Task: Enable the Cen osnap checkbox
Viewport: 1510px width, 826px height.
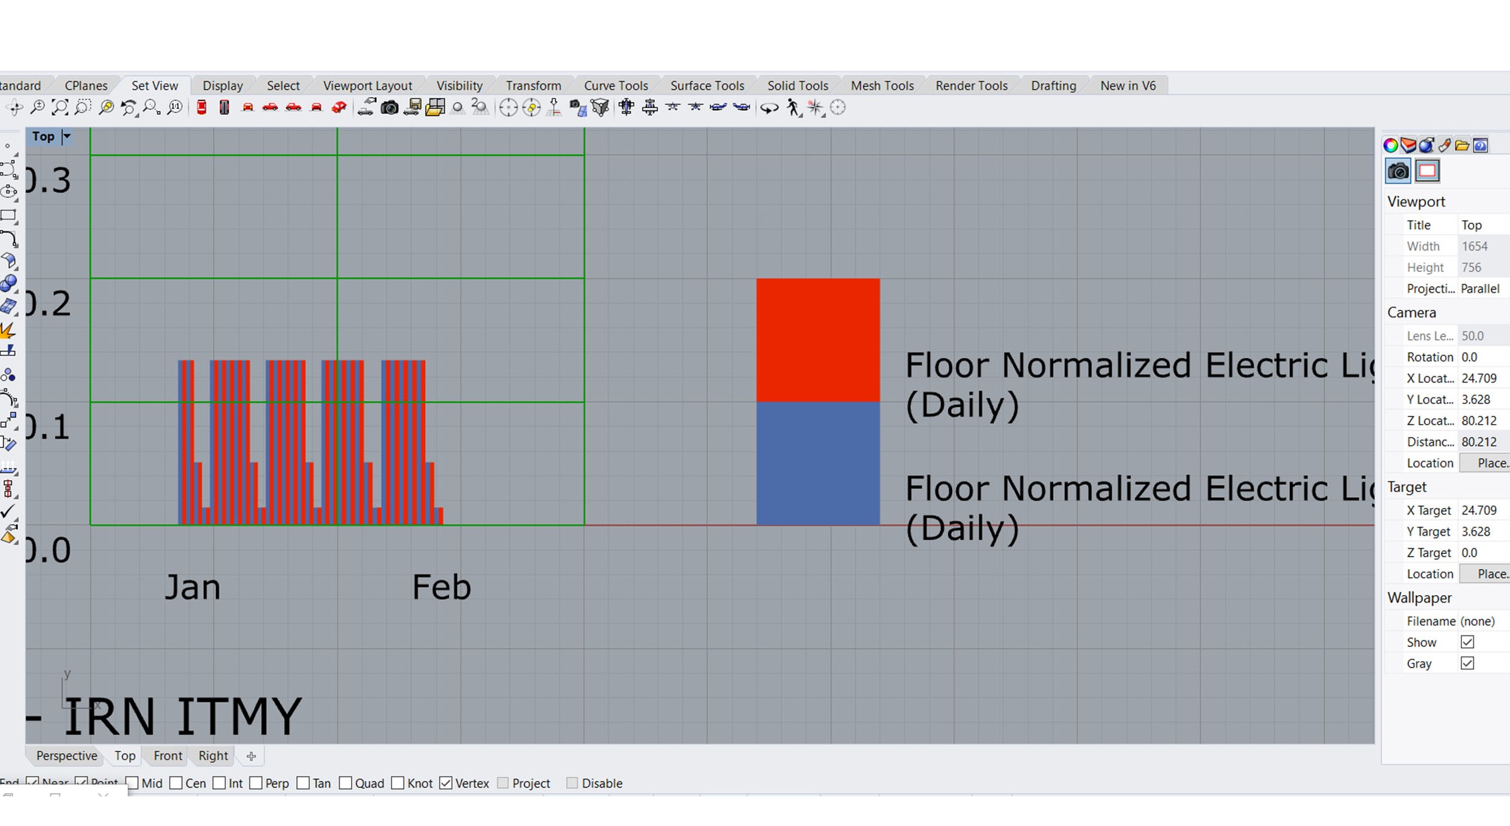Action: tap(176, 783)
